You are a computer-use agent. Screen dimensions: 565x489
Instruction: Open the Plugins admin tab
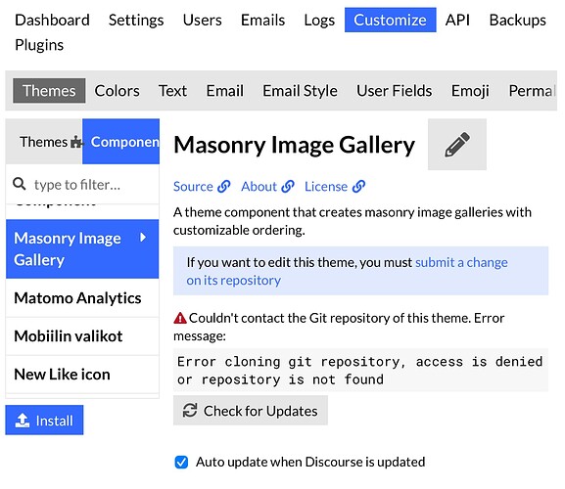(x=39, y=45)
